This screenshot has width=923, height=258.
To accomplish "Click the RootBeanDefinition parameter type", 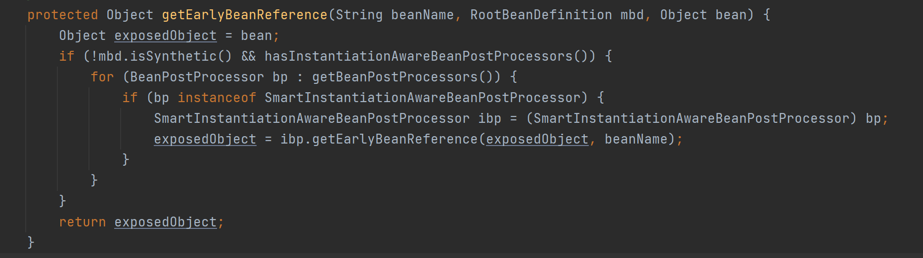I will [x=541, y=15].
